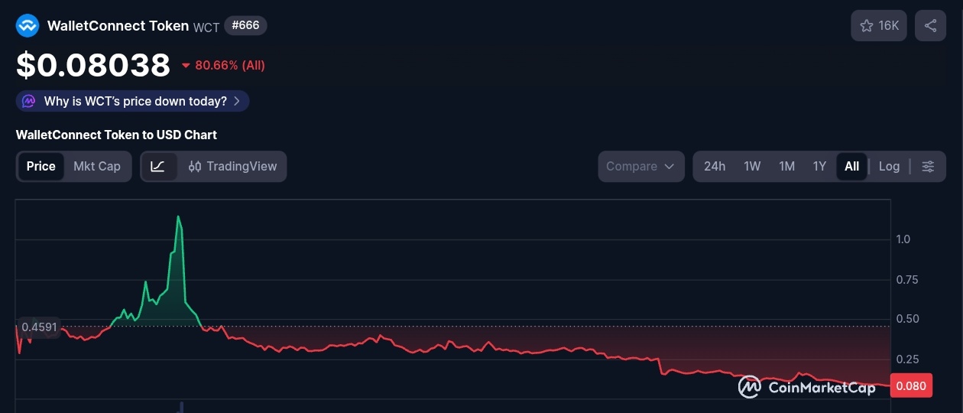Click the price chart peak near 1.0

coord(178,218)
